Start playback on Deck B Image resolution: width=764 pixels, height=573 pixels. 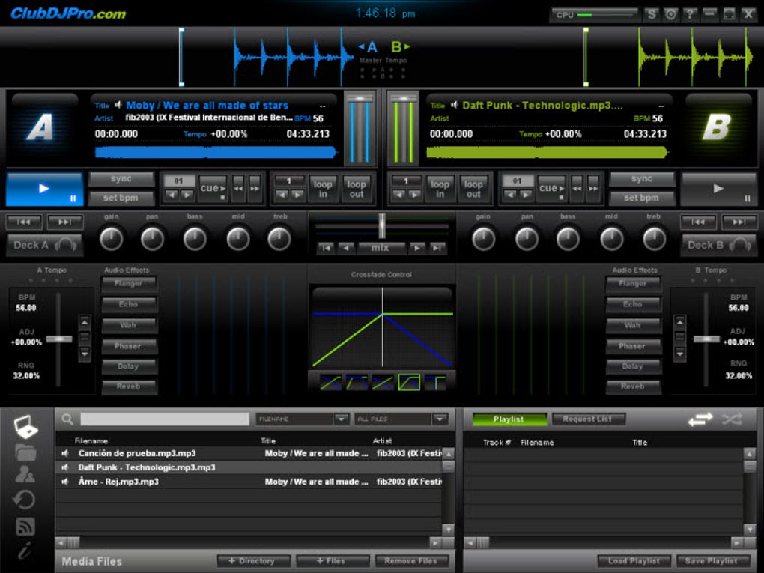(x=718, y=189)
